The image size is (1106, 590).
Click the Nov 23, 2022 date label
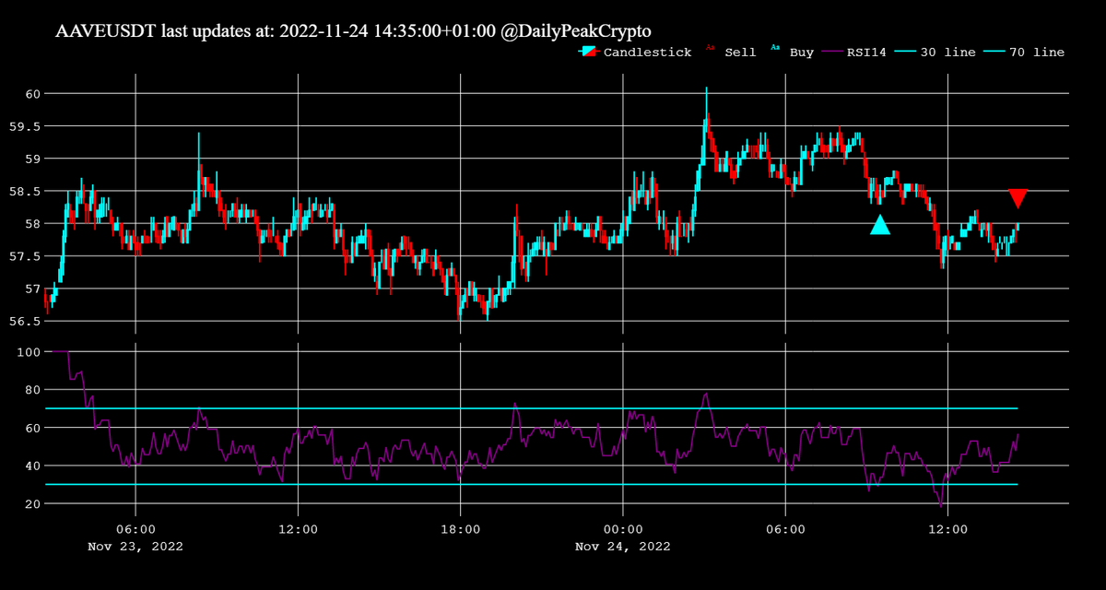coord(135,547)
